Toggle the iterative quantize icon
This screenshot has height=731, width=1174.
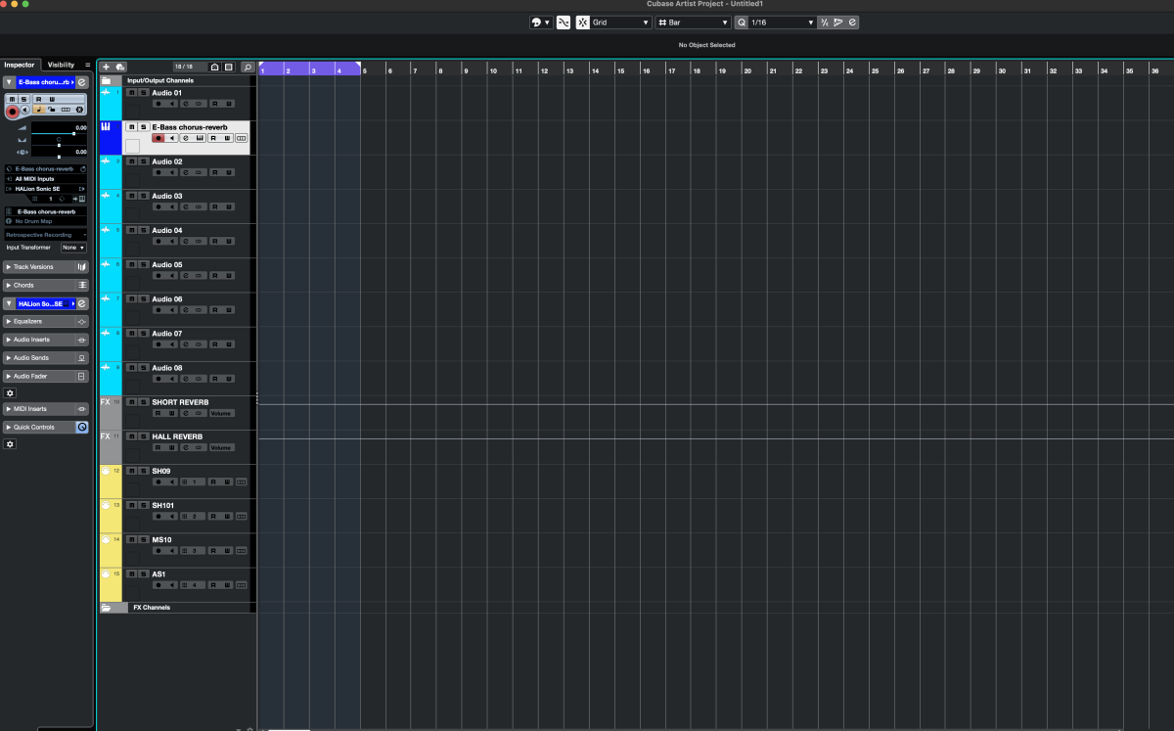[x=825, y=22]
